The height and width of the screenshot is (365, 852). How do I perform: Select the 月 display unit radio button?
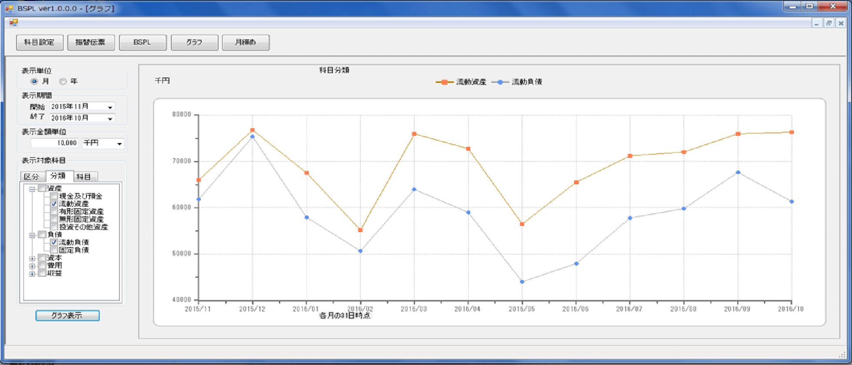coord(34,81)
